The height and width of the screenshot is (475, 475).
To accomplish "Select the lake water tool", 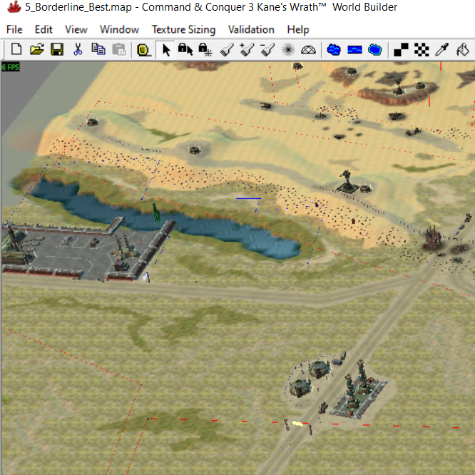I will (334, 49).
